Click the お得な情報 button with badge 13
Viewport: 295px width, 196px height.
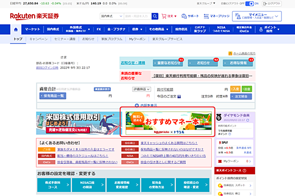click(238, 63)
